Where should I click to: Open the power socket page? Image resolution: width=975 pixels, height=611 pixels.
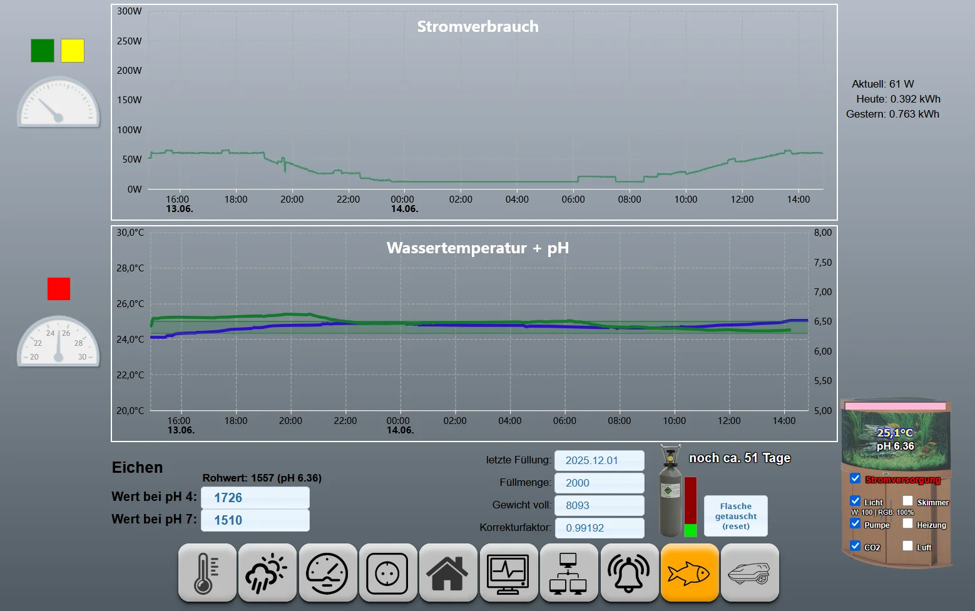pyautogui.click(x=388, y=573)
